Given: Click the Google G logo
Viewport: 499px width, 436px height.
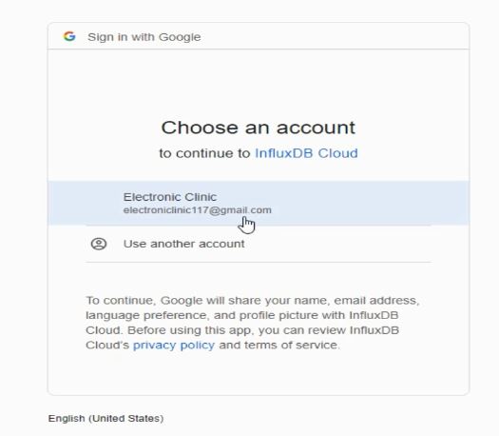Looking at the screenshot, I should 69,36.
